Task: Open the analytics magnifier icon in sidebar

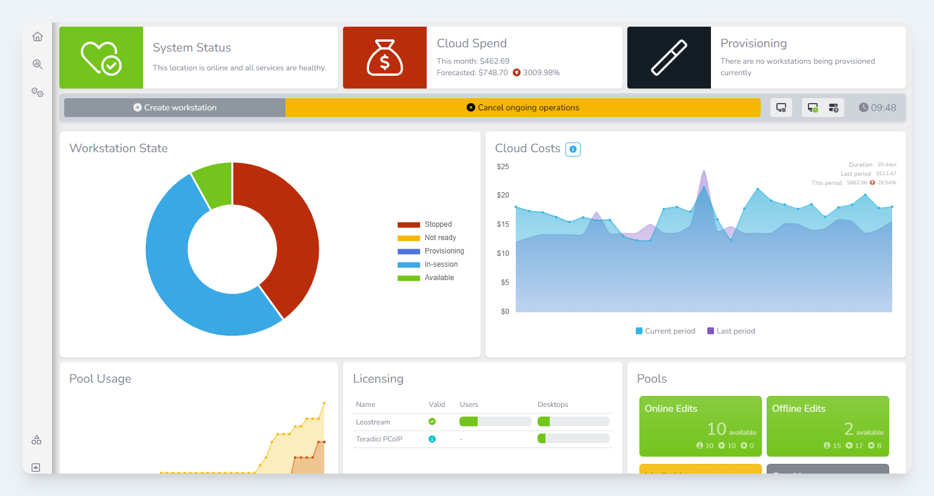Action: (x=38, y=64)
